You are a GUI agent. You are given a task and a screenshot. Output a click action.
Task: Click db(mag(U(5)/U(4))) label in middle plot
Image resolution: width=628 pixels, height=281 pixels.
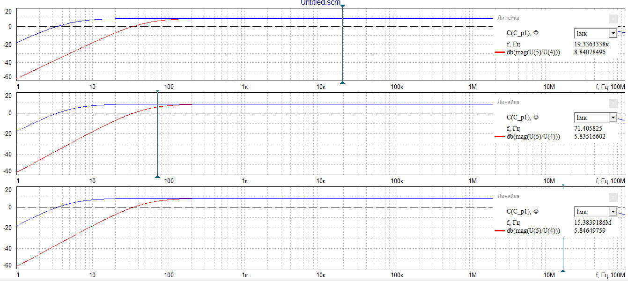tap(533, 137)
